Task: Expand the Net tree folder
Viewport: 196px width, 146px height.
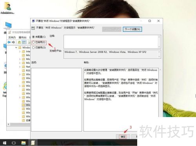Action: tap(20, 67)
